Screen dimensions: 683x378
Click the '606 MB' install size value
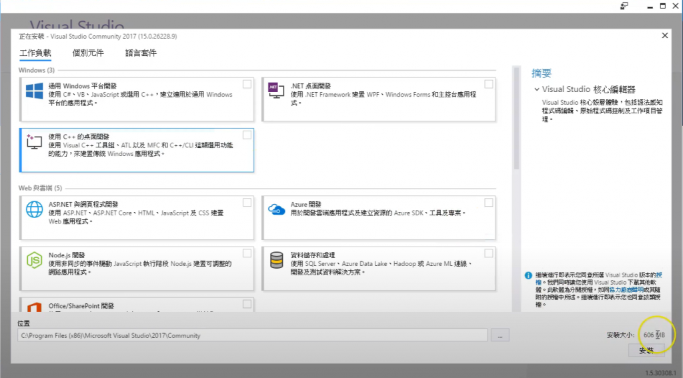click(x=654, y=335)
